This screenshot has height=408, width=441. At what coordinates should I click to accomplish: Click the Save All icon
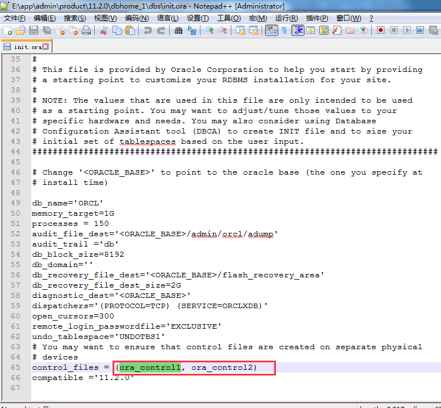pos(47,30)
